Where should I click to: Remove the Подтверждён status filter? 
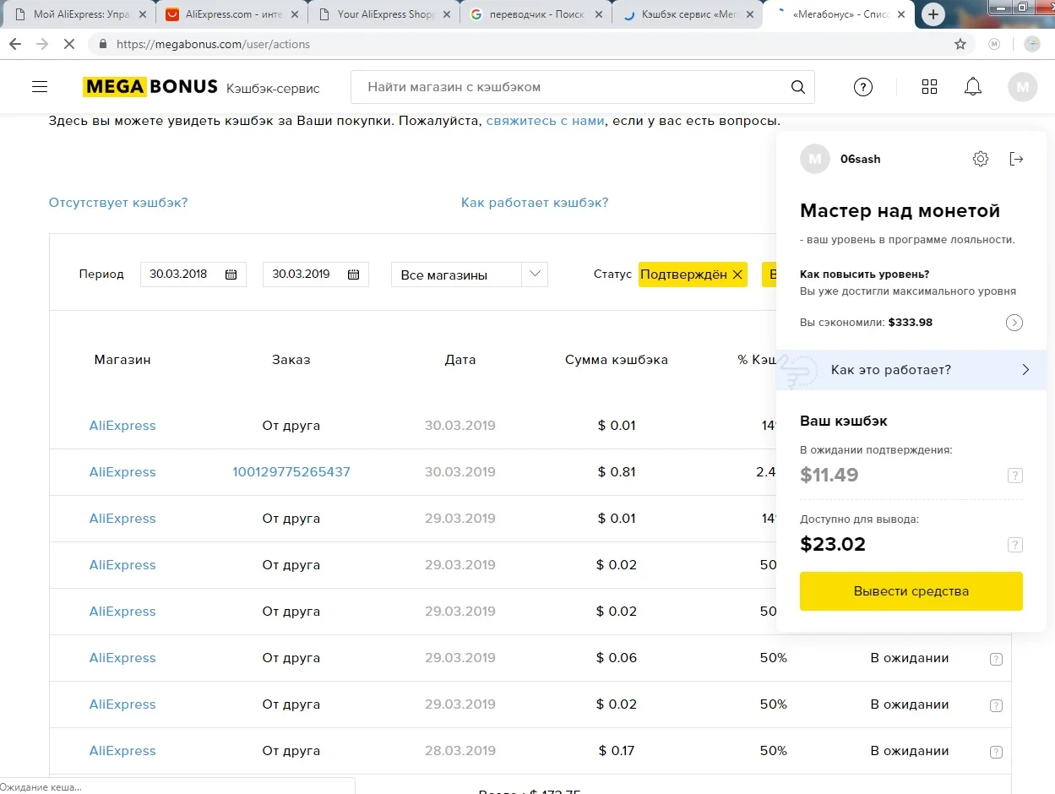click(737, 275)
